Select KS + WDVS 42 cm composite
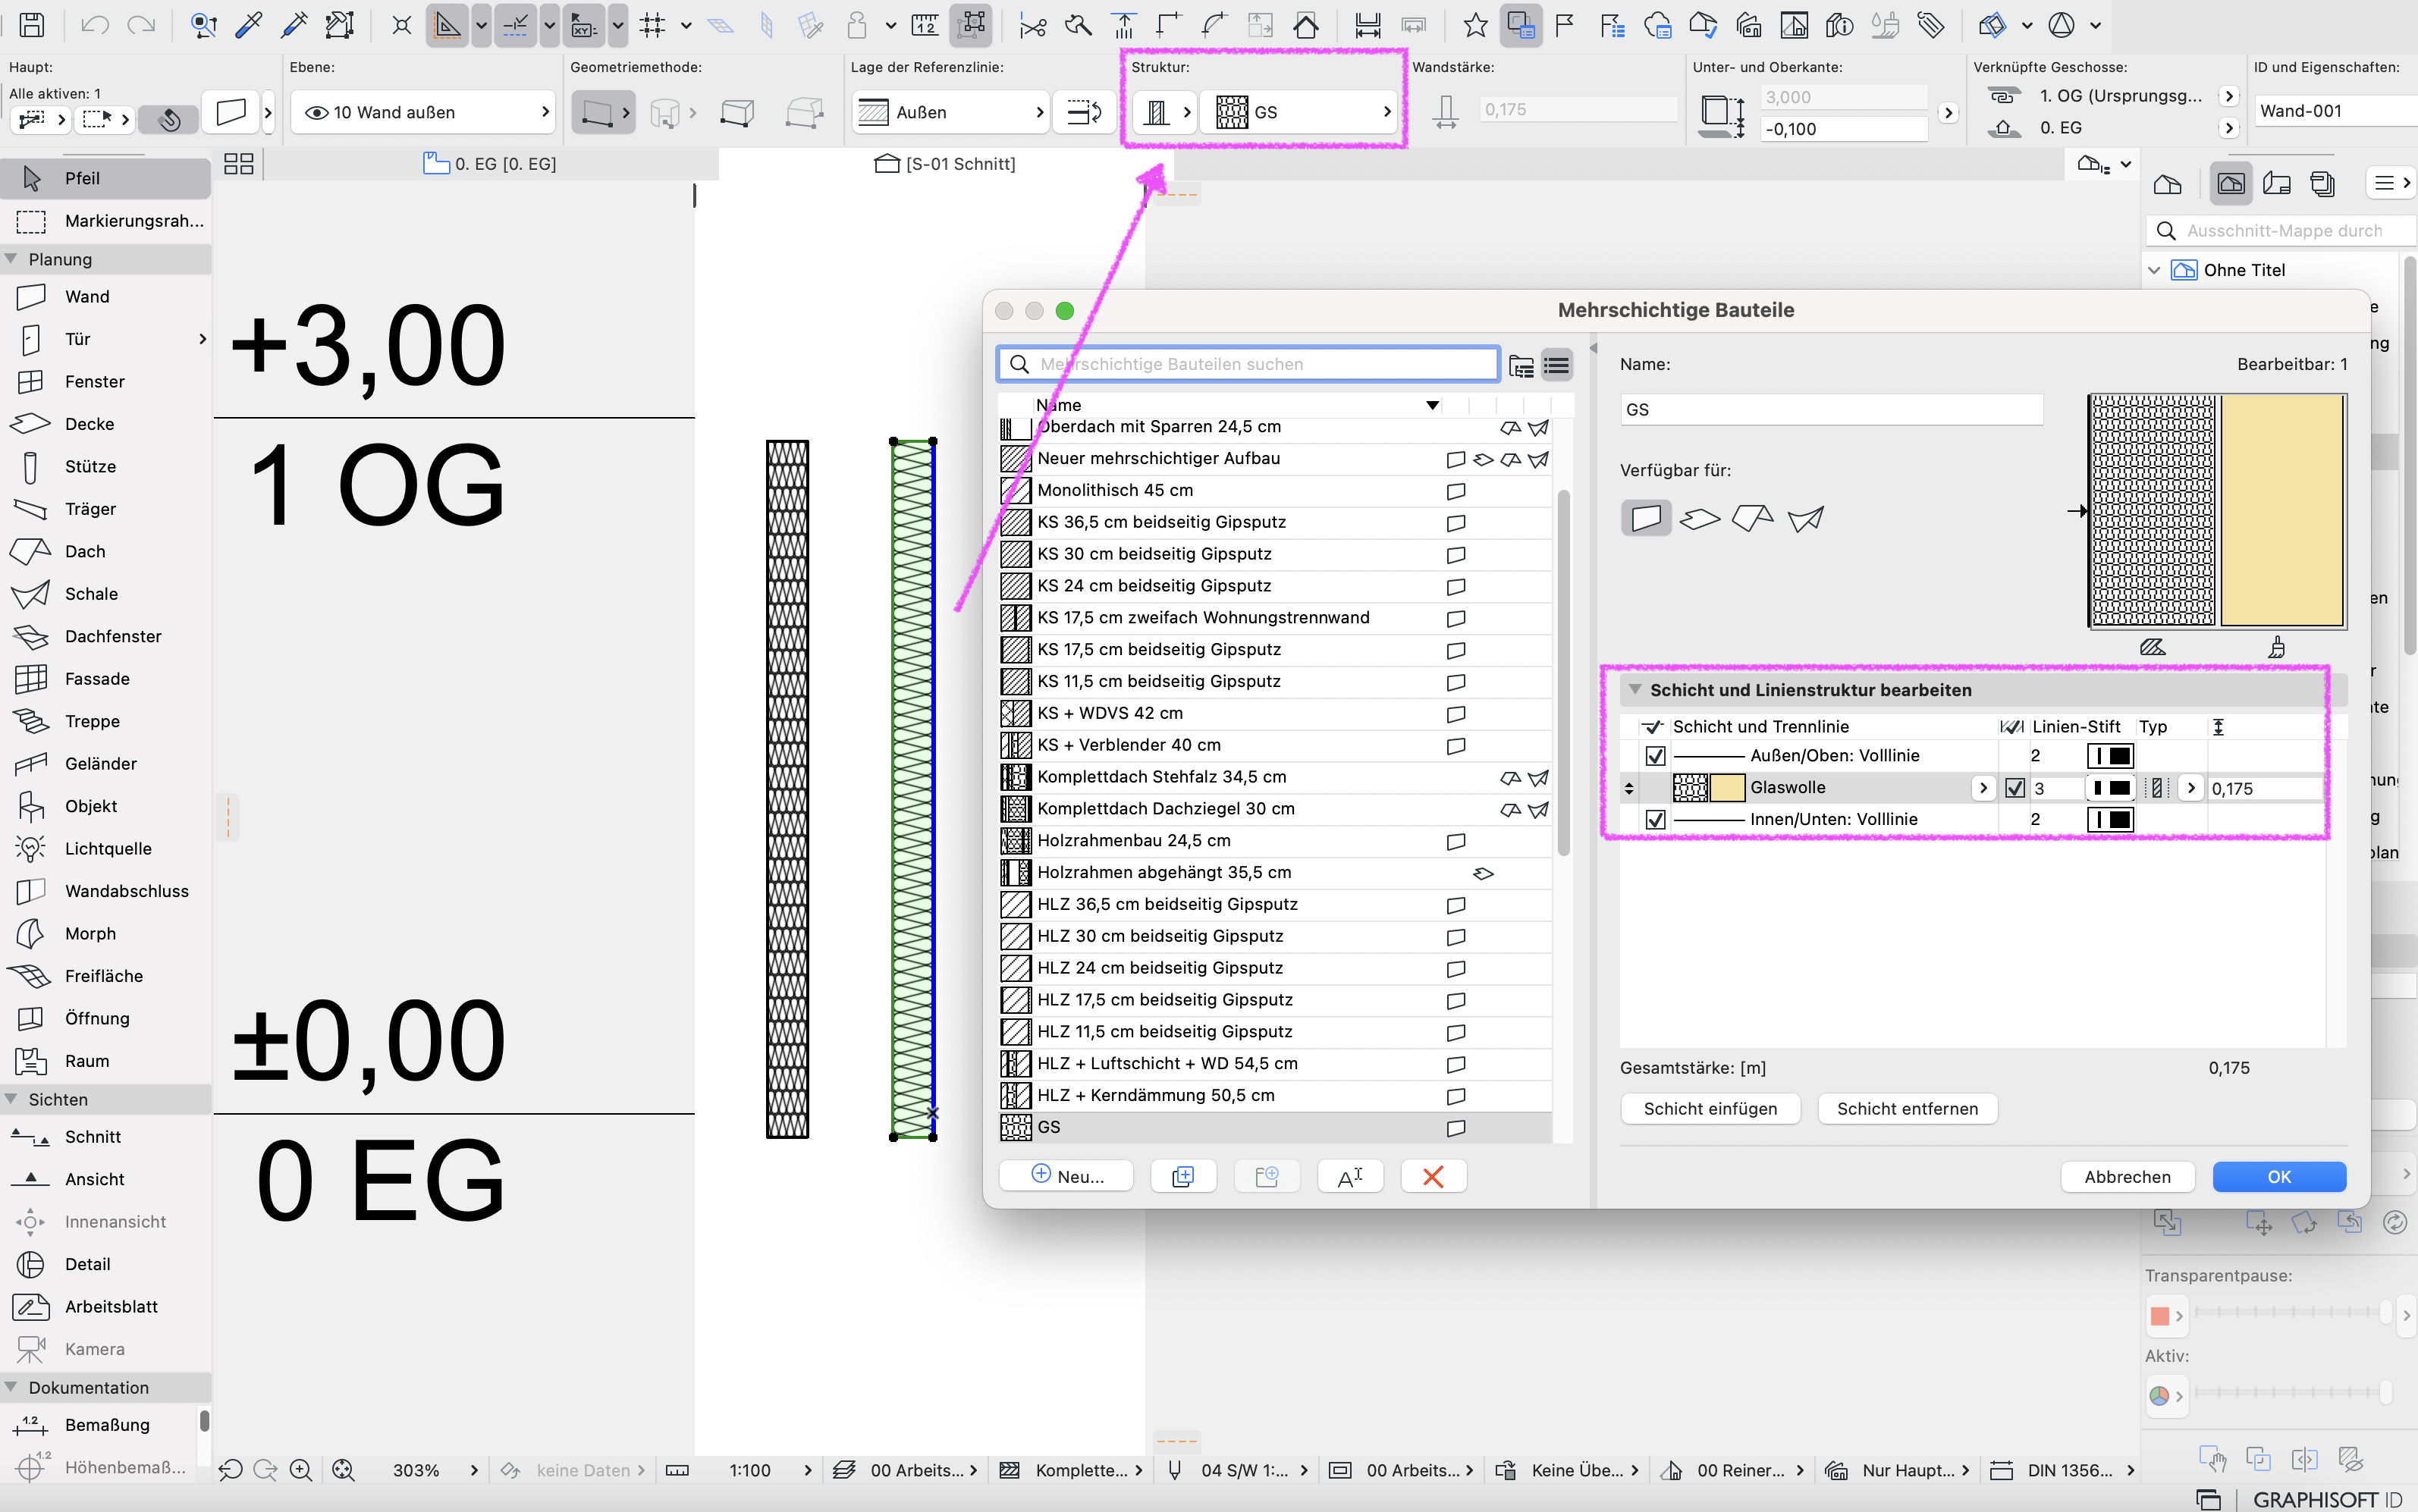The width and height of the screenshot is (2418, 1512). 1276,714
